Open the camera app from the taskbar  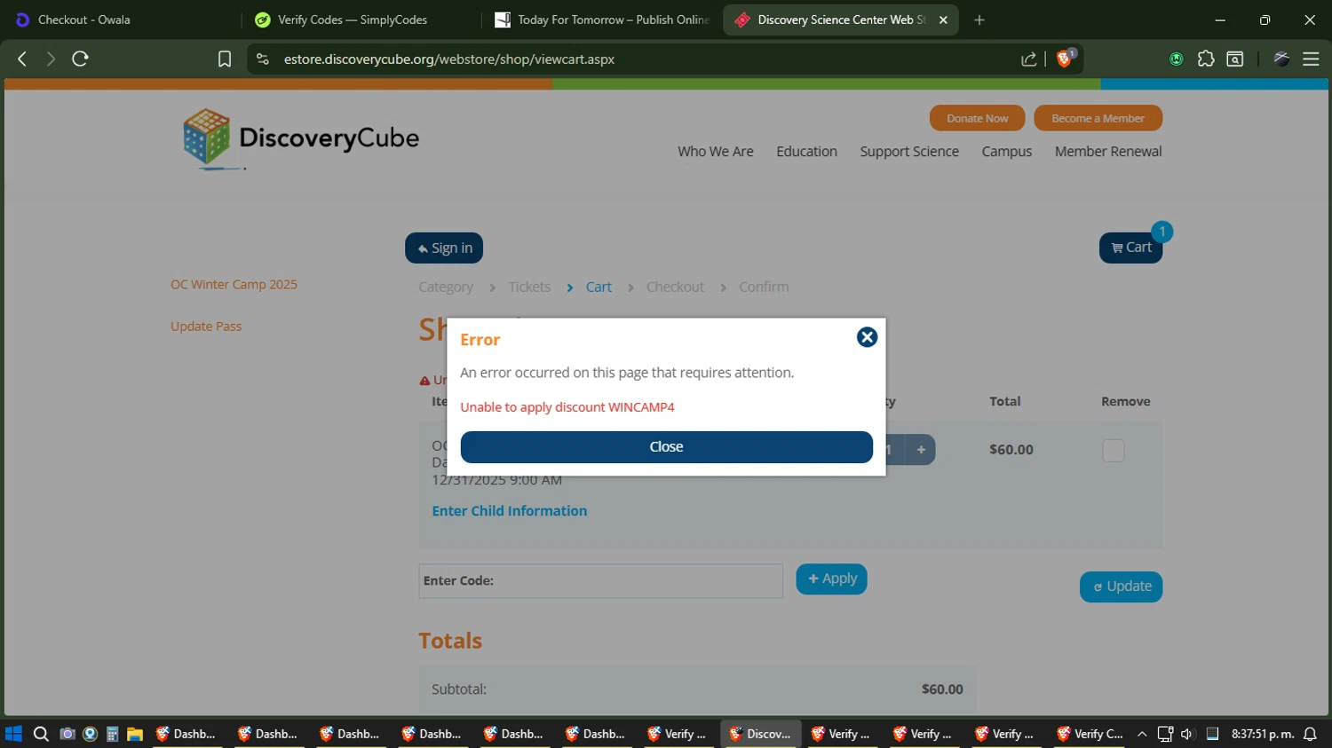pos(67,734)
